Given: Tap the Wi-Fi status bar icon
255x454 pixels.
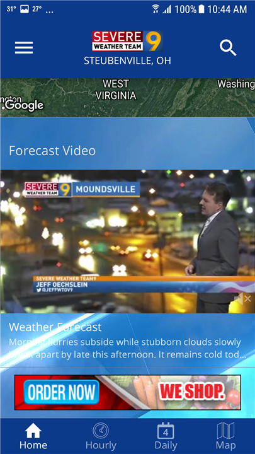Looking at the screenshot, I should (x=156, y=9).
